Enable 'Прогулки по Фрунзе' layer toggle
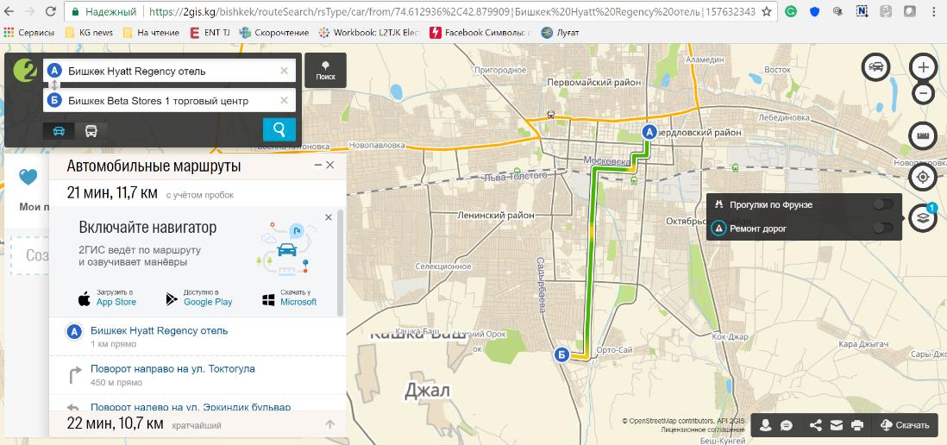The image size is (947, 445). (x=882, y=205)
